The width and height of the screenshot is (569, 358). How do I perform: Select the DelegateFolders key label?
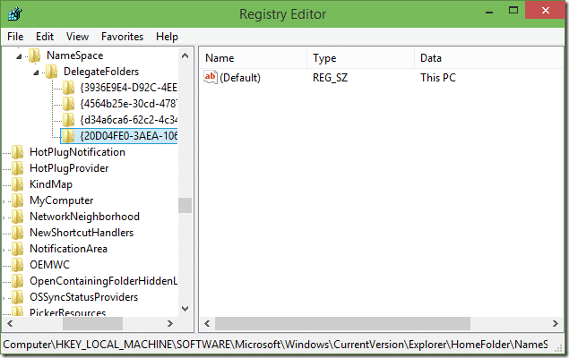click(101, 72)
